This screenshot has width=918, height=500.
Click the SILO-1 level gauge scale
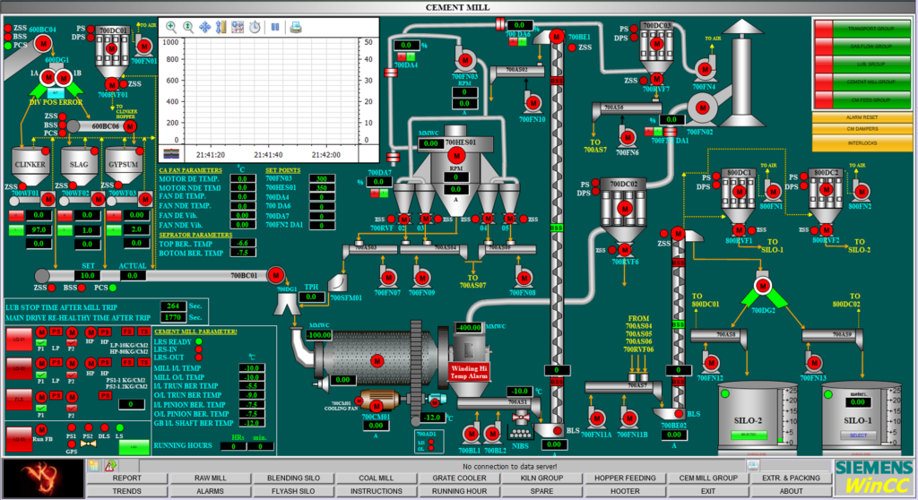pos(891,417)
